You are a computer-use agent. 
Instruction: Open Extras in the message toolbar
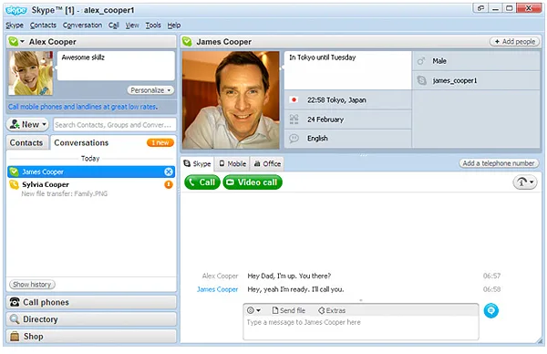click(332, 310)
